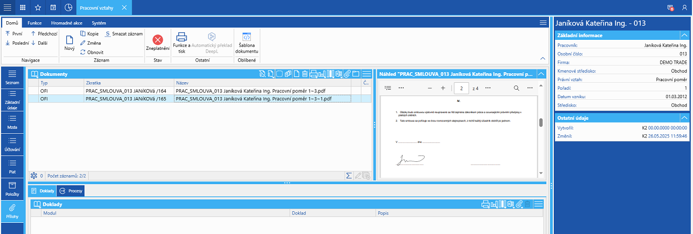This screenshot has width=693, height=234.
Task: Go to Poslední record
Action: [x=16, y=43]
